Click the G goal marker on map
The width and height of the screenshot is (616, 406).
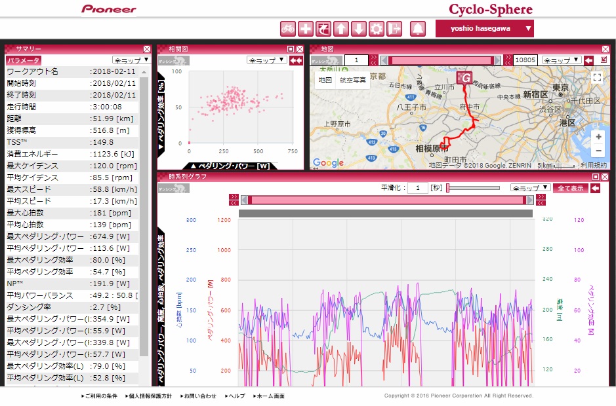[464, 78]
